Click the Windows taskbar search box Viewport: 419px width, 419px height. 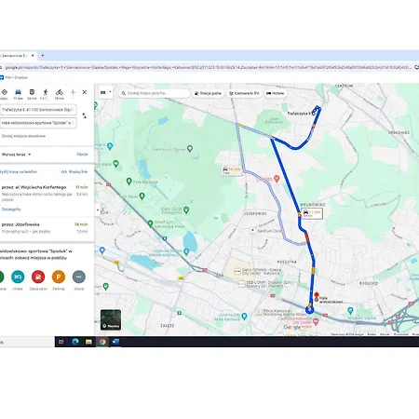[x=27, y=342]
